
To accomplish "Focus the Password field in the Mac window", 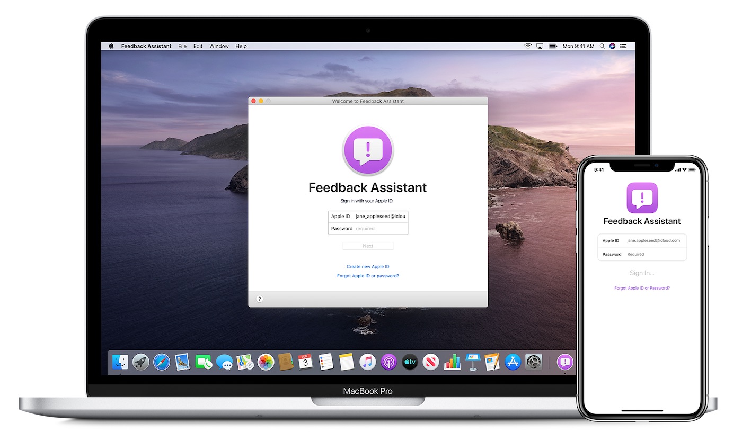I will click(368, 229).
